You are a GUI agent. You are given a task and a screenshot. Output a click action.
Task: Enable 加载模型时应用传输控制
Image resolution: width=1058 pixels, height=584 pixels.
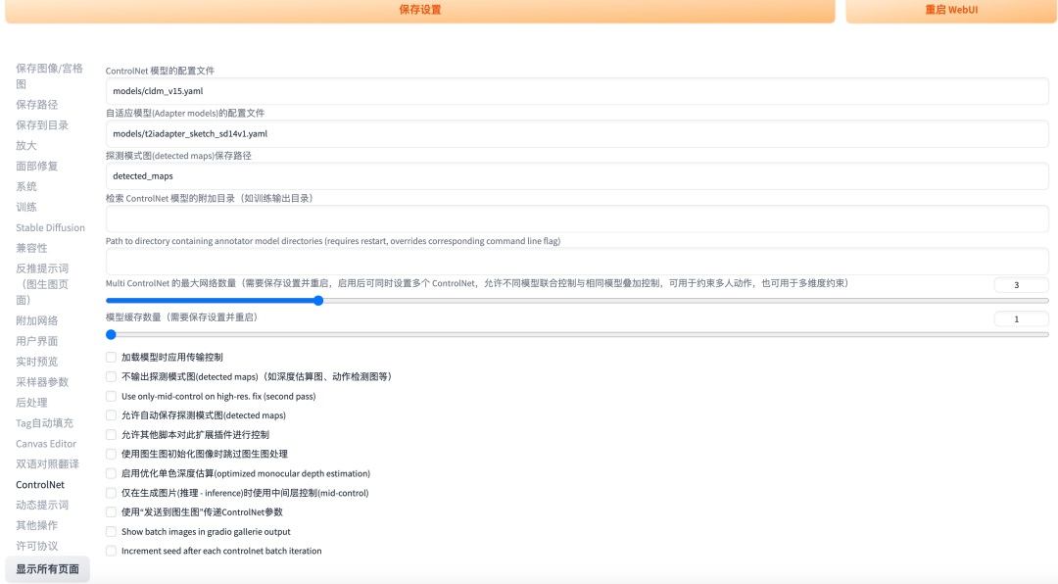pyautogui.click(x=112, y=357)
